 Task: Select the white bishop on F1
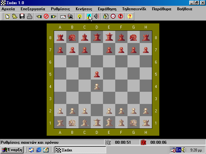121,123
